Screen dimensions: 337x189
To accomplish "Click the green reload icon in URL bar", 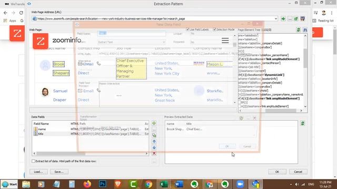I will [296, 19].
